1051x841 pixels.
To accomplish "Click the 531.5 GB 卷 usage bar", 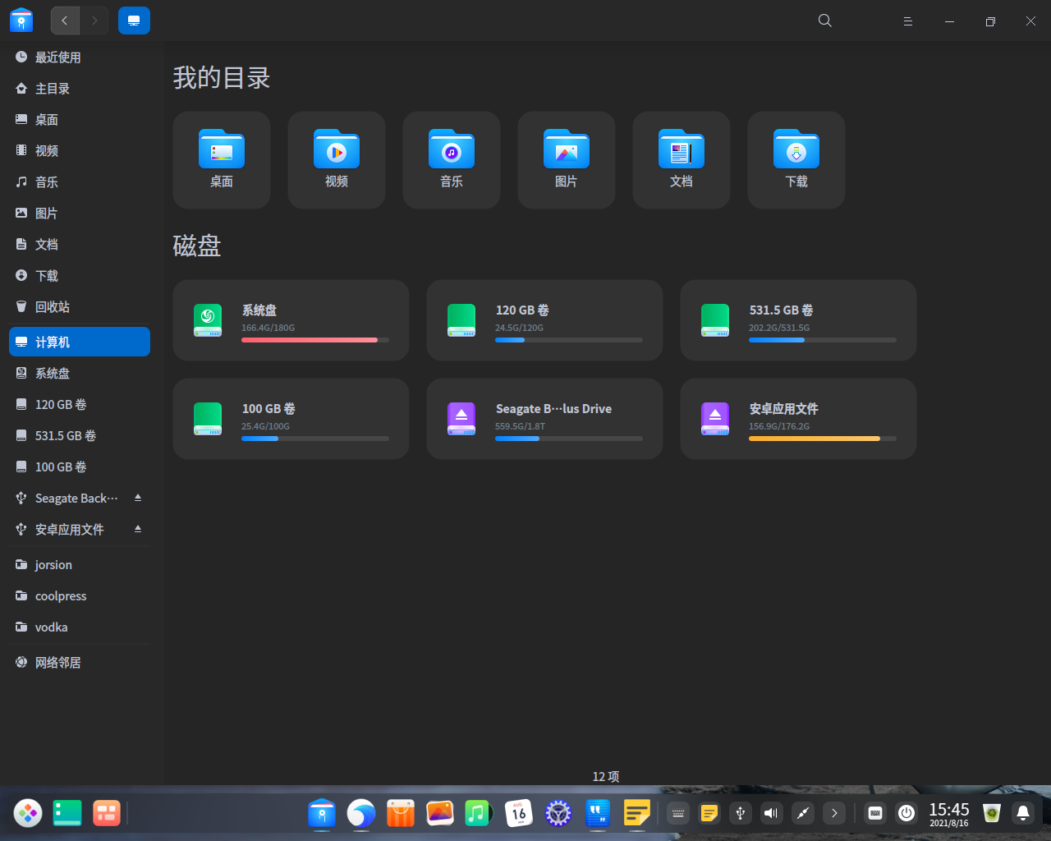I will coord(822,340).
